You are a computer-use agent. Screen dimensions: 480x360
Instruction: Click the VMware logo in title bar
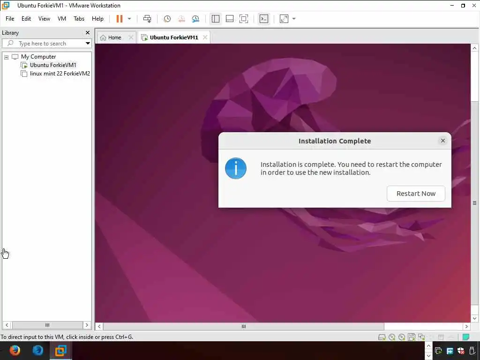tap(6, 6)
